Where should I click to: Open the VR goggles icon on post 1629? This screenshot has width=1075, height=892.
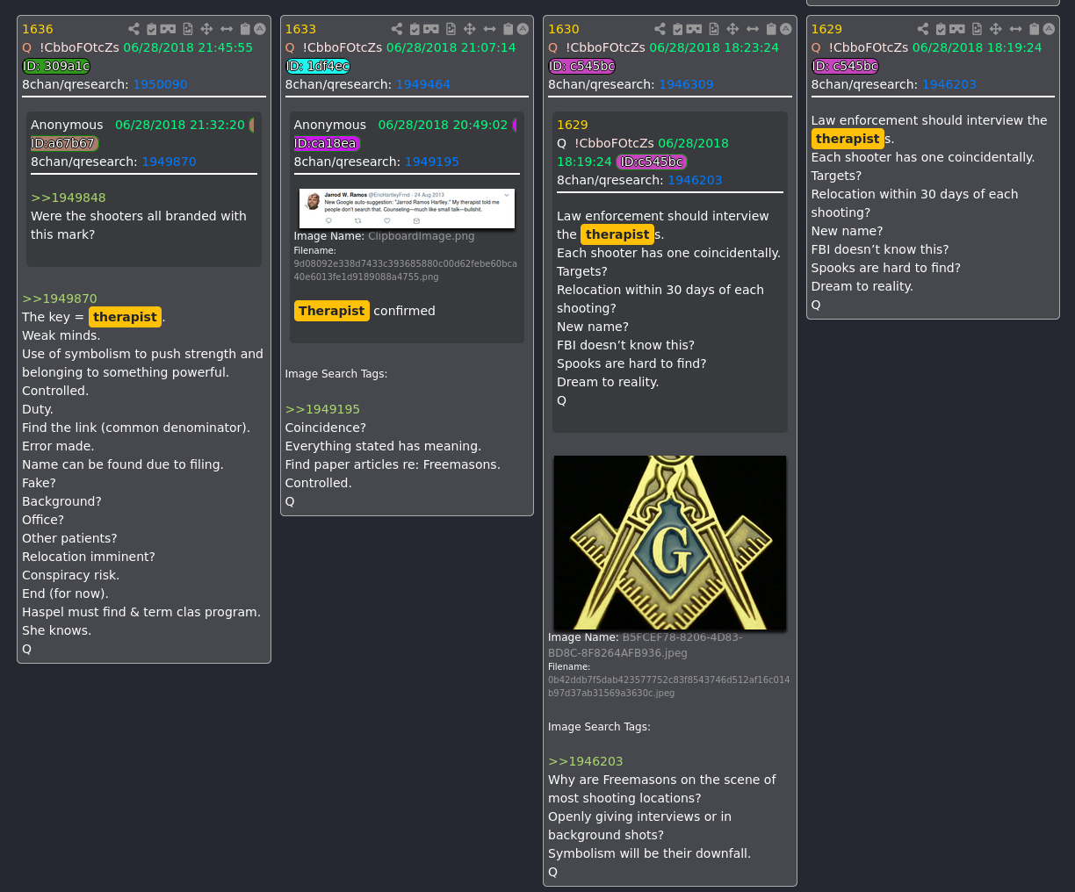957,29
